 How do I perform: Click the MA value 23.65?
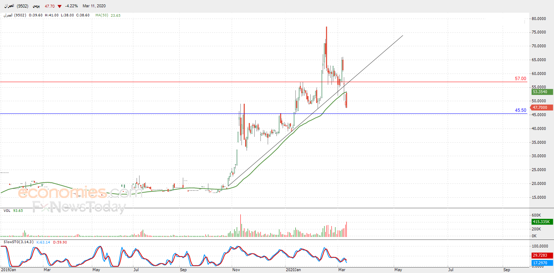115,15
